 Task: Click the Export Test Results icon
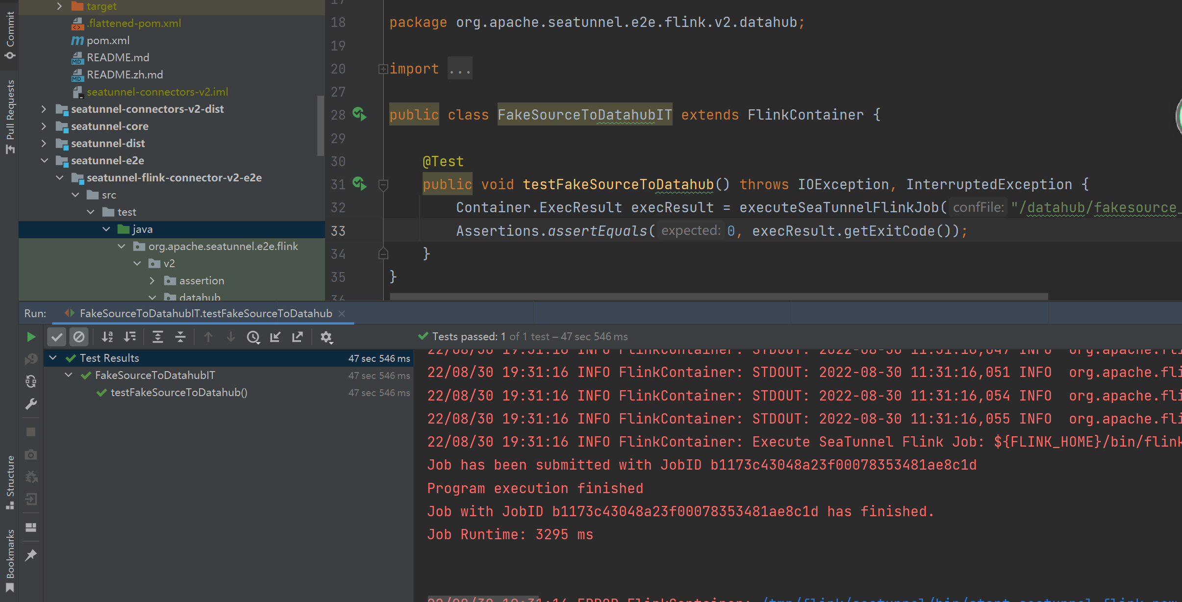click(x=298, y=337)
